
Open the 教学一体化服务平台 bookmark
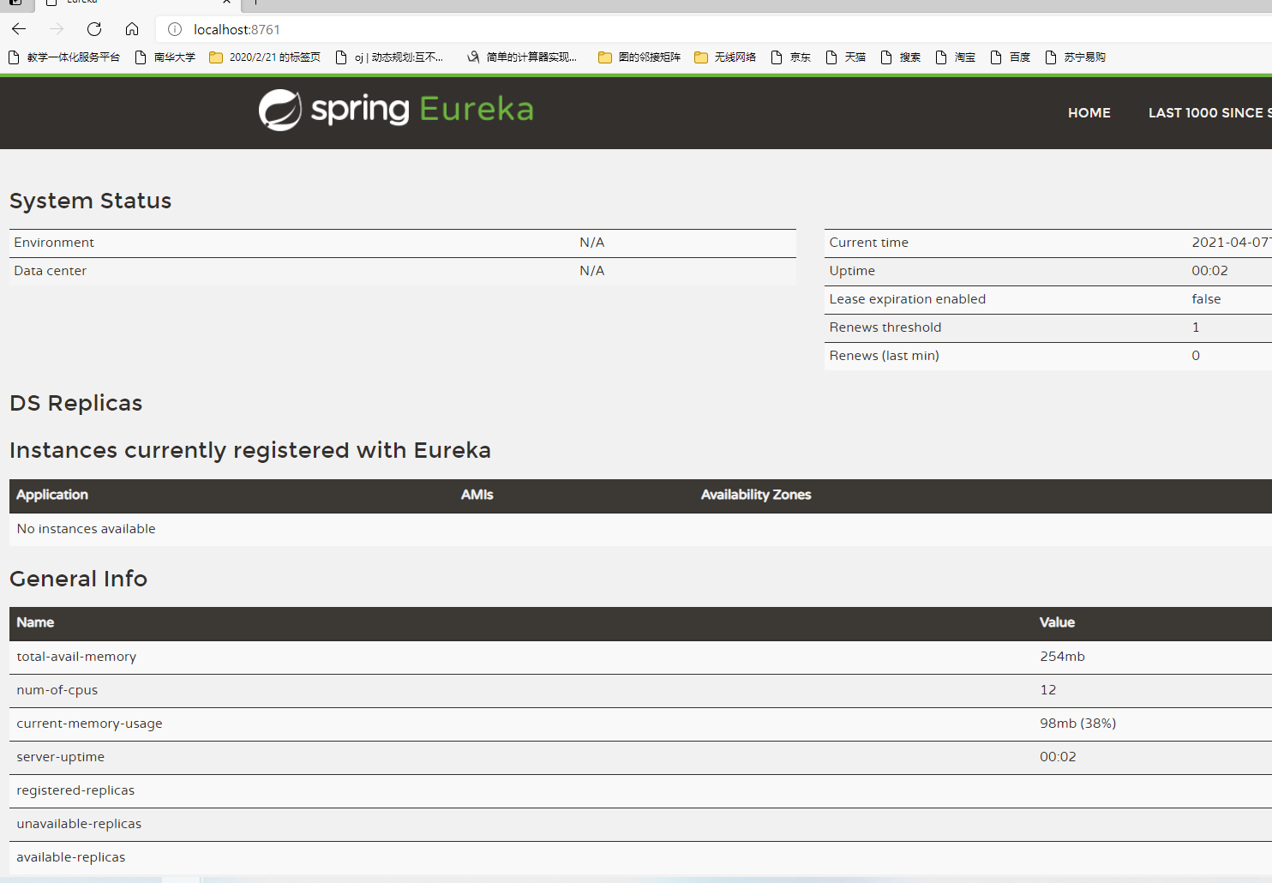point(64,57)
